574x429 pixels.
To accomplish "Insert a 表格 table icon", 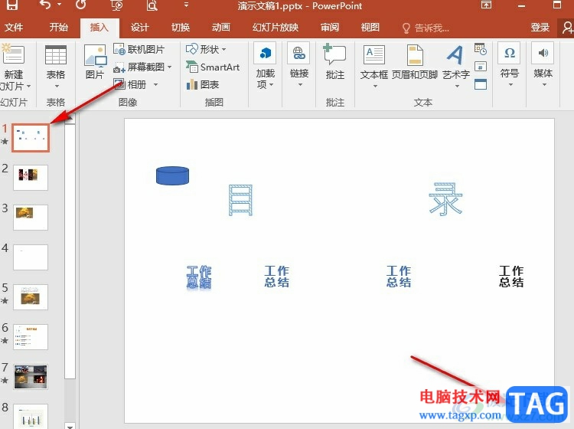I will [56, 55].
